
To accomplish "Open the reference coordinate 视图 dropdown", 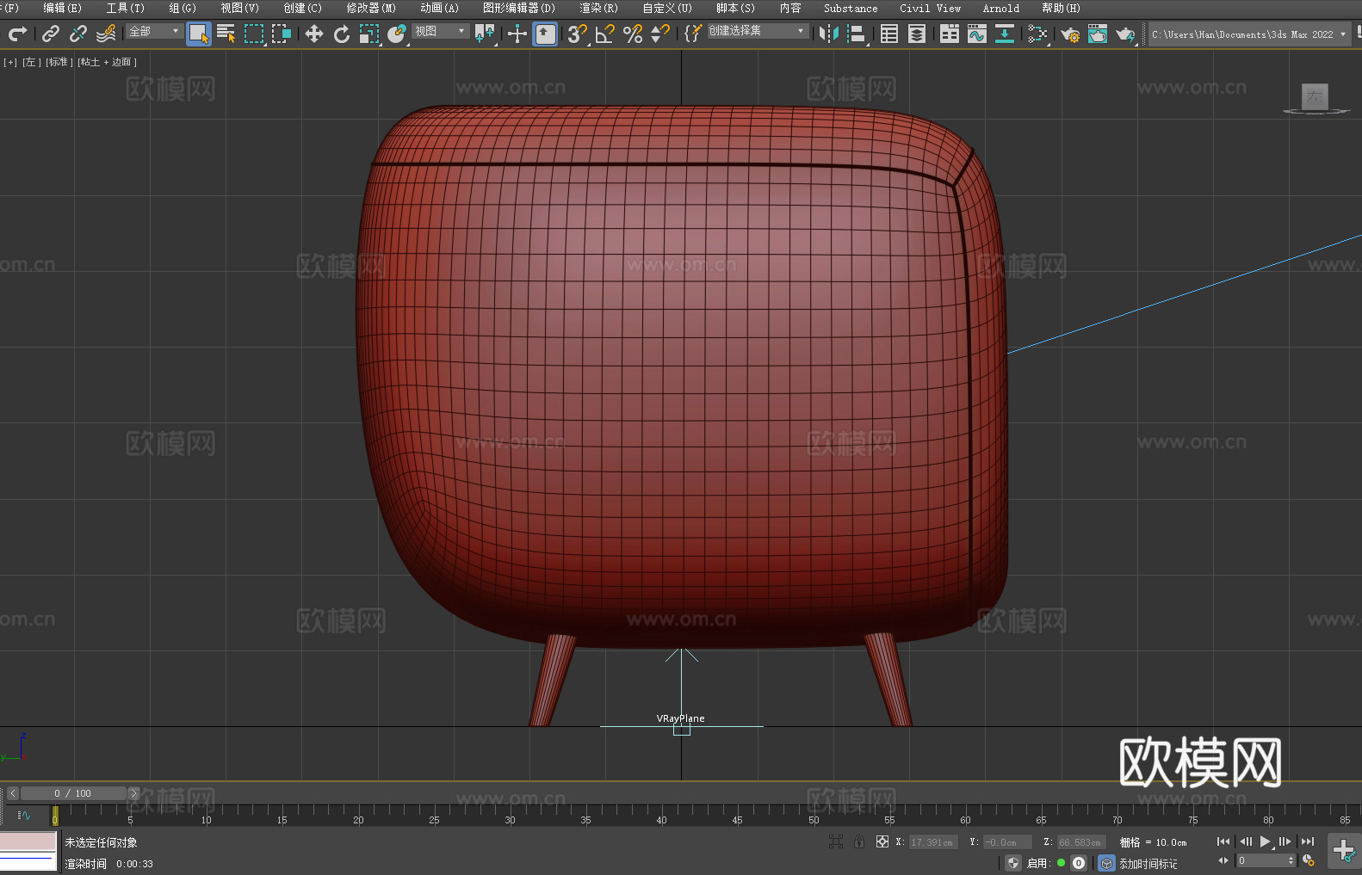I will tap(440, 31).
